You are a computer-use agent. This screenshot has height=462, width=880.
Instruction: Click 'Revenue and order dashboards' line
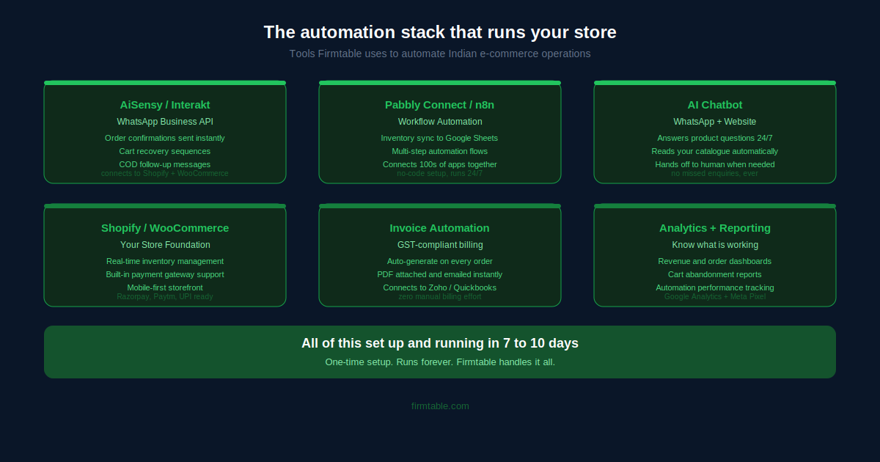coord(715,261)
